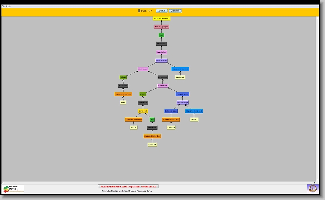Click the Merge Join node
The height and width of the screenshot is (200, 325).
tap(143, 111)
